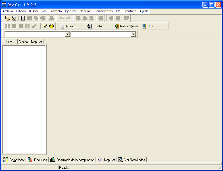This screenshot has height=171, width=223.
Task: Click the greyed-out Close file toolbar icon
Action: tap(43, 18)
